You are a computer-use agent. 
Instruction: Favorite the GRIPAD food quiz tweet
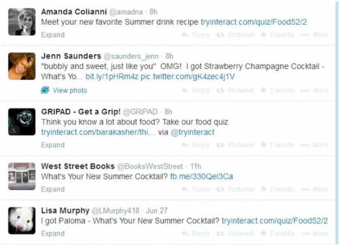coord(277,145)
